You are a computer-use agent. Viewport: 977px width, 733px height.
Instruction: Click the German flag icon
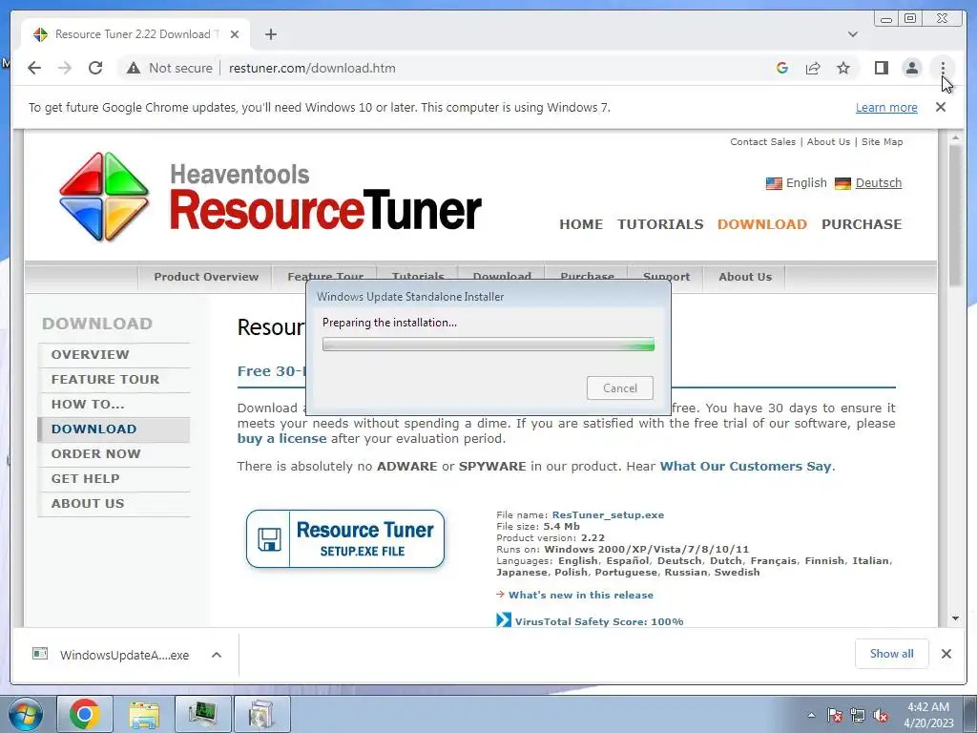[843, 183]
